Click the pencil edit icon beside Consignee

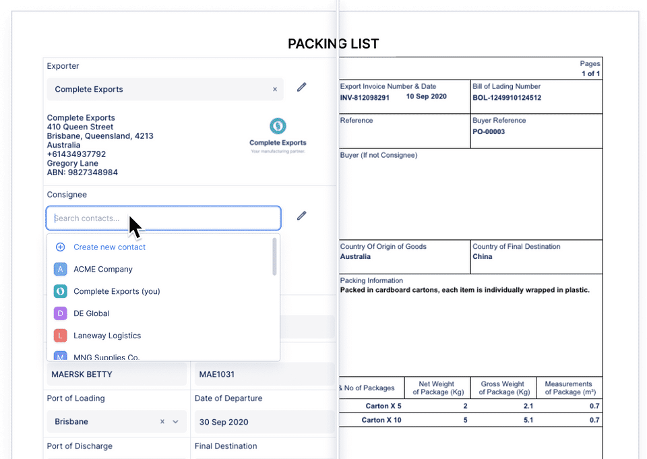(301, 216)
